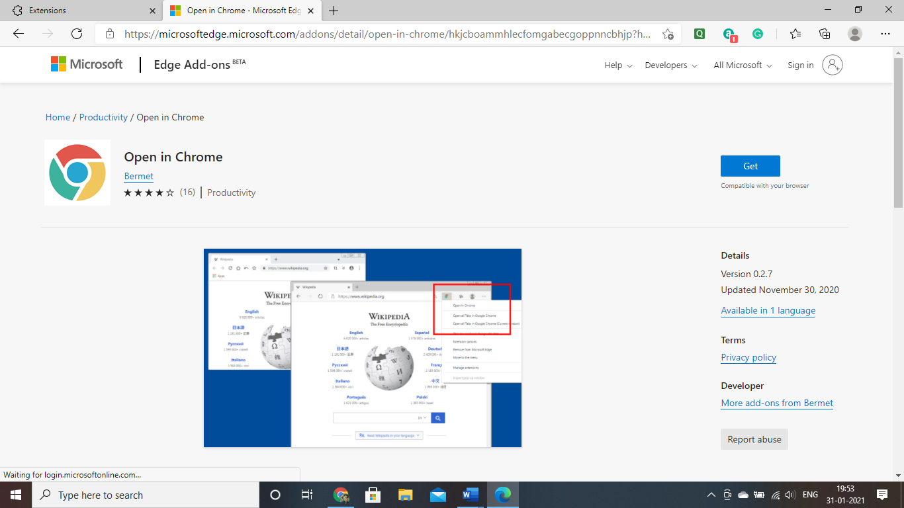This screenshot has height=508, width=904.
Task: Add this page to favorites
Action: (x=668, y=34)
